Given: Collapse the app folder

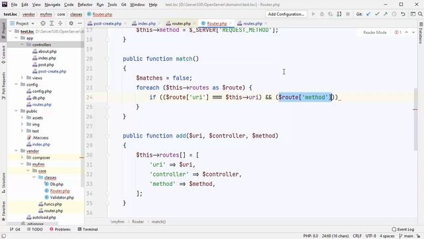Looking at the screenshot, I should pos(16,38).
